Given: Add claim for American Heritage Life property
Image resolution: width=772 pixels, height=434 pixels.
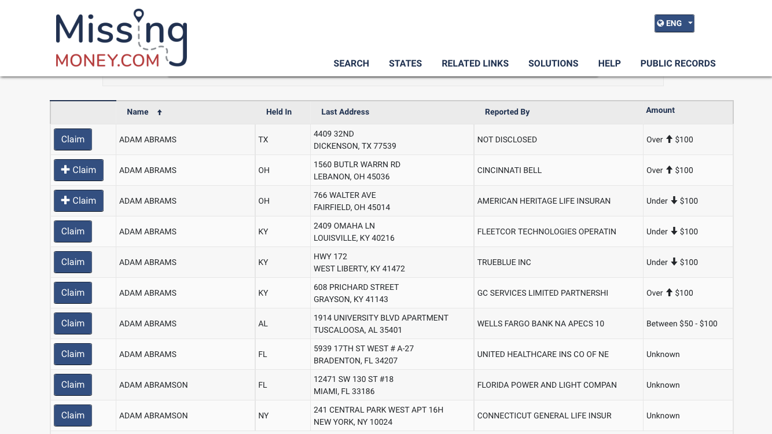Looking at the screenshot, I should pyautogui.click(x=79, y=201).
